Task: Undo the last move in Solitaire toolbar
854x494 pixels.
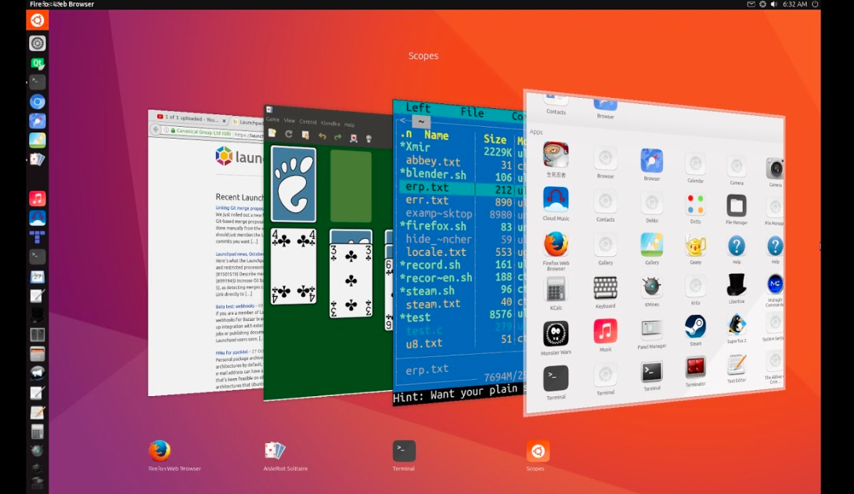Action: (322, 136)
